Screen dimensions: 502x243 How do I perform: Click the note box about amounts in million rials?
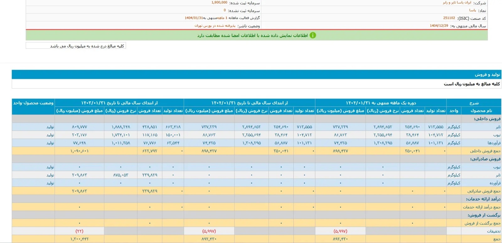pos(76,46)
